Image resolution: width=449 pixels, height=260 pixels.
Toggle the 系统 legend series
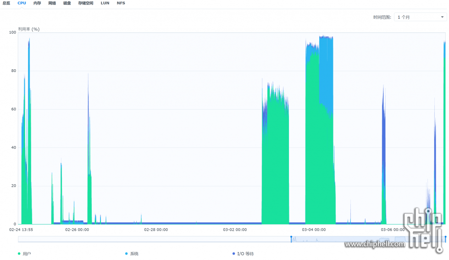pos(132,254)
